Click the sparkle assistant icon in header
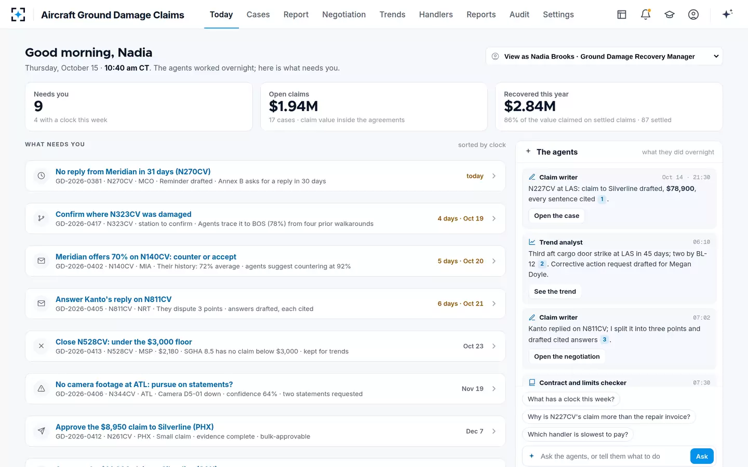Image resolution: width=748 pixels, height=467 pixels. pyautogui.click(x=727, y=14)
